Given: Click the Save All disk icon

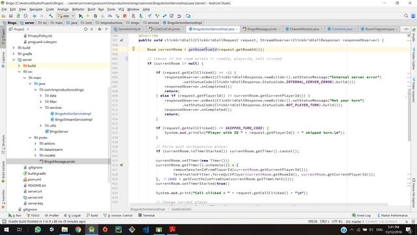Looking at the screenshot, I should tap(10, 16).
